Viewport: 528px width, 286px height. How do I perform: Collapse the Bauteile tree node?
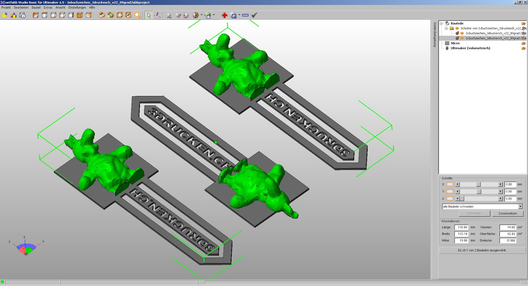point(441,23)
